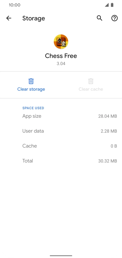The width and height of the screenshot is (122, 258).
Task: Click the Clear cache label
Action: click(x=91, y=89)
